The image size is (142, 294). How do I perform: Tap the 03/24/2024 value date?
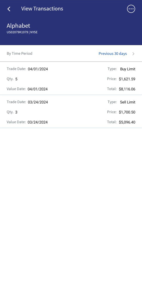(38, 122)
